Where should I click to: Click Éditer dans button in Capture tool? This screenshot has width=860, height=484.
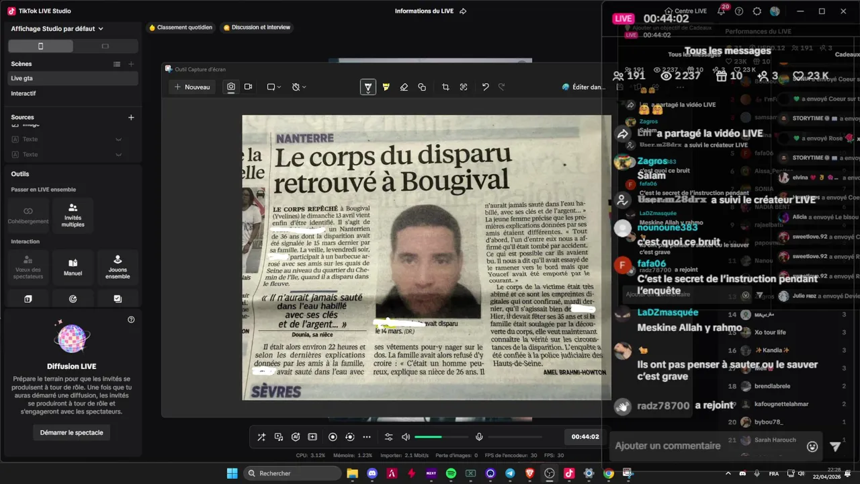[583, 87]
